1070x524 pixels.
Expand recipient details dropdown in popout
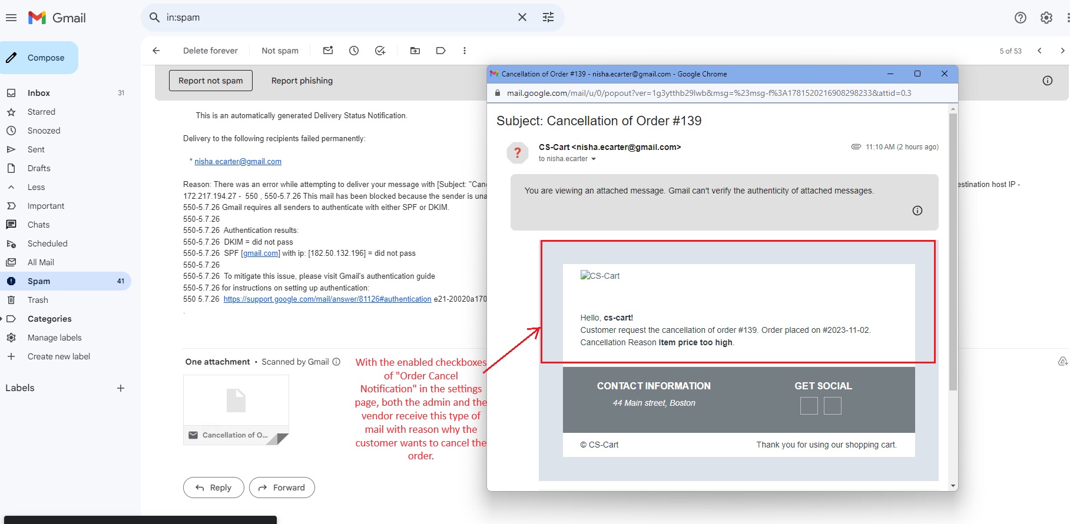click(x=594, y=159)
